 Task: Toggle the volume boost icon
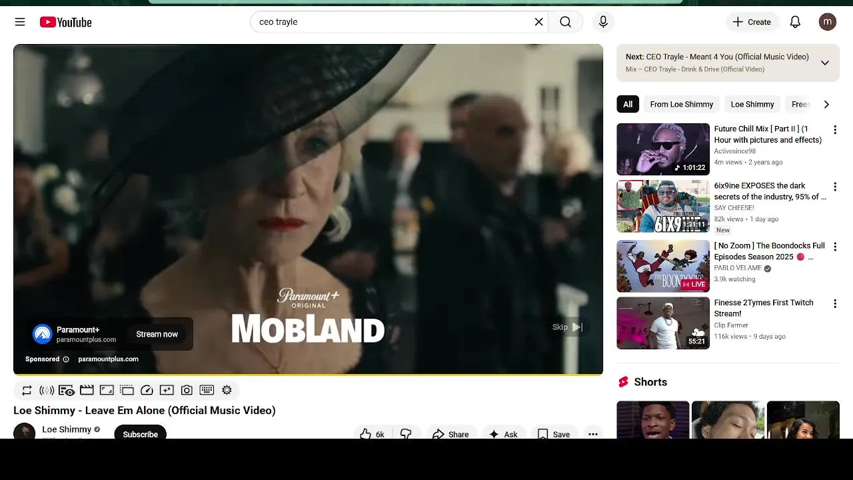[x=47, y=390]
